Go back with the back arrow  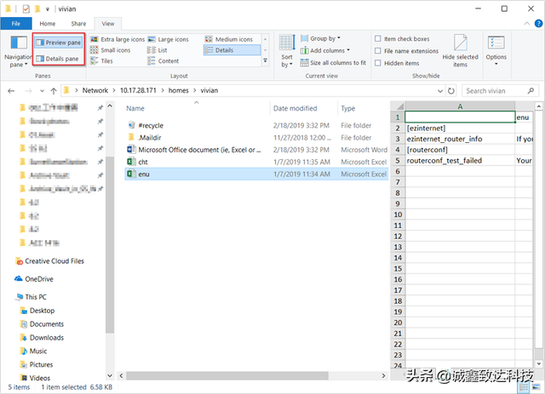click(x=11, y=91)
